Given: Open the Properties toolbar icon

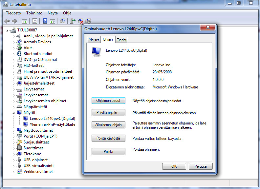Looking at the screenshot, I should pyautogui.click(x=34, y=21).
